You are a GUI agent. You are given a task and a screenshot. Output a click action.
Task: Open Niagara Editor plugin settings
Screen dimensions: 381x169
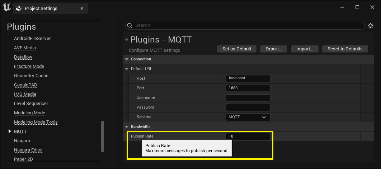28,150
